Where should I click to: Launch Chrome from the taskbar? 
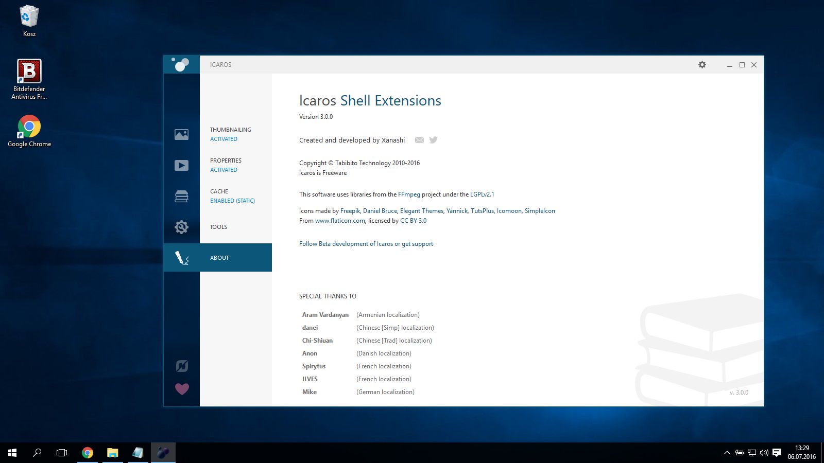click(x=88, y=453)
